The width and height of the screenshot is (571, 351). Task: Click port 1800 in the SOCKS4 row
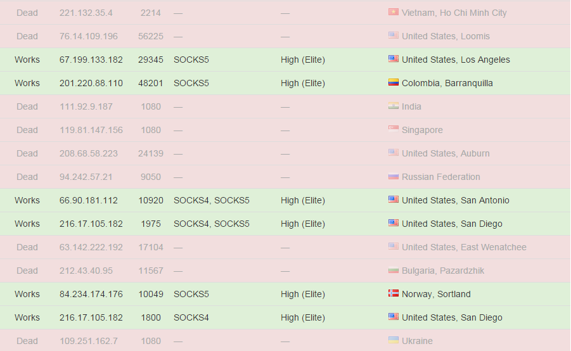(151, 317)
